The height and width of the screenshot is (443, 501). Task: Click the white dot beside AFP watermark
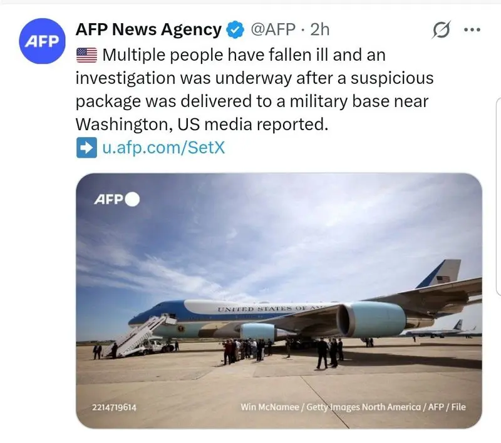132,200
